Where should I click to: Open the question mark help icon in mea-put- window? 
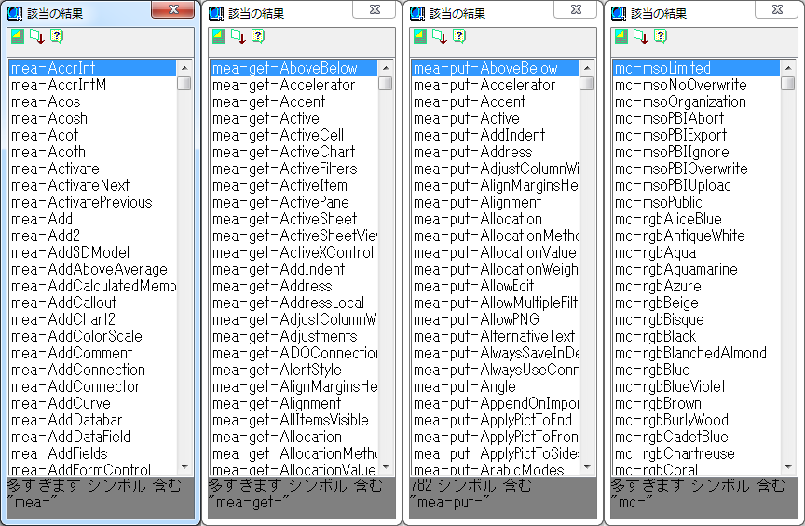point(459,36)
